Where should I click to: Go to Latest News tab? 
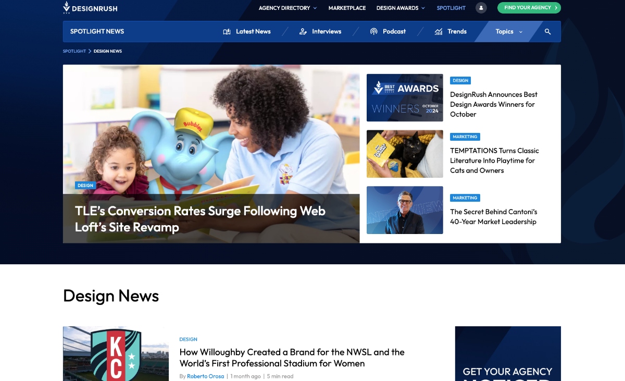(x=247, y=32)
